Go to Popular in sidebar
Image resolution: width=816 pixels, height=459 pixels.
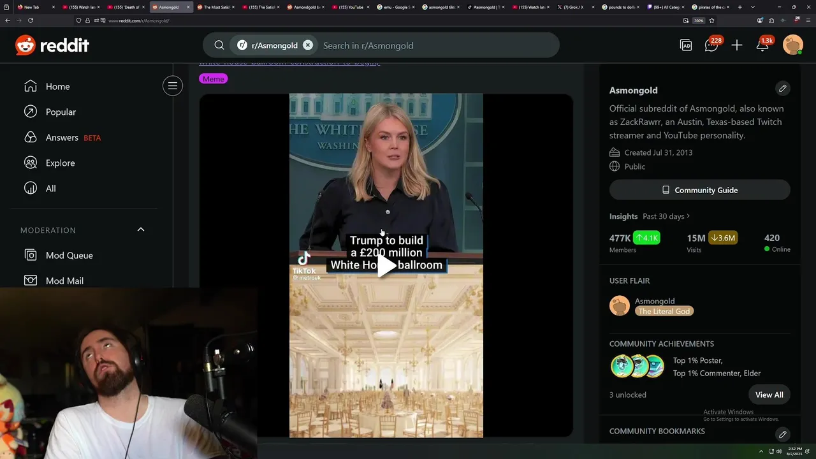(61, 112)
